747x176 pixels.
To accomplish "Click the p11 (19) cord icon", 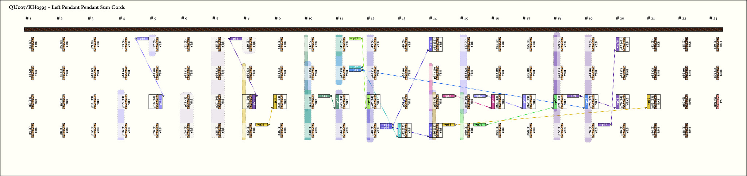I will point(95,102).
